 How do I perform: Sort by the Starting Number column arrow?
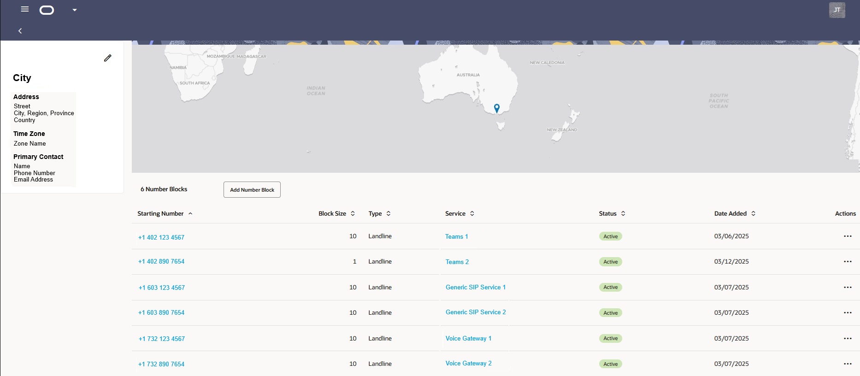(190, 214)
